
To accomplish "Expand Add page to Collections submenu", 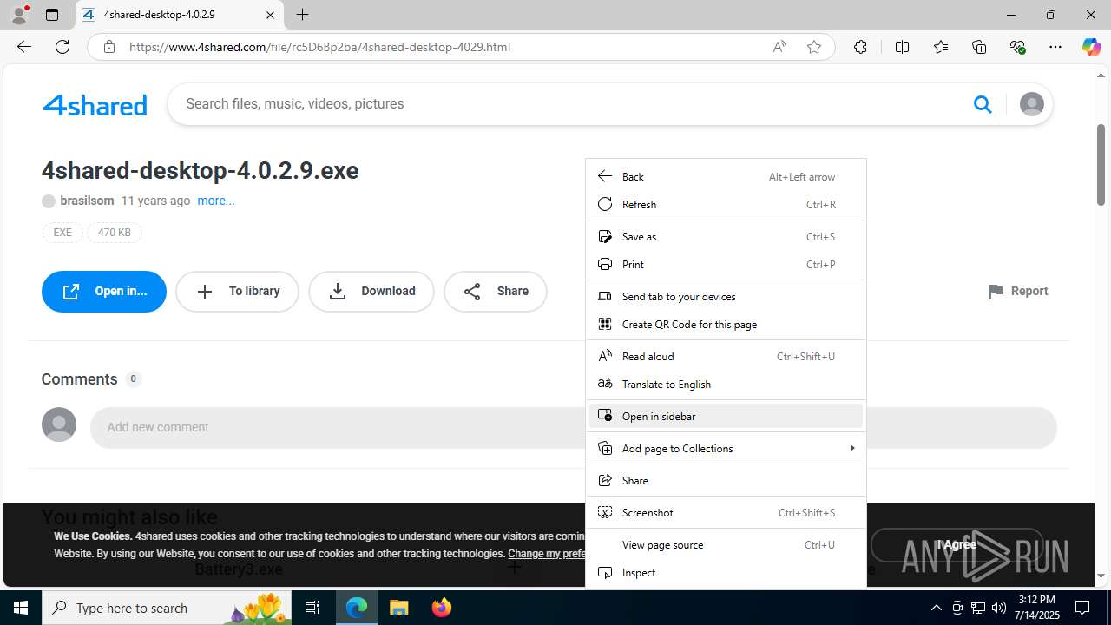I will (x=726, y=448).
